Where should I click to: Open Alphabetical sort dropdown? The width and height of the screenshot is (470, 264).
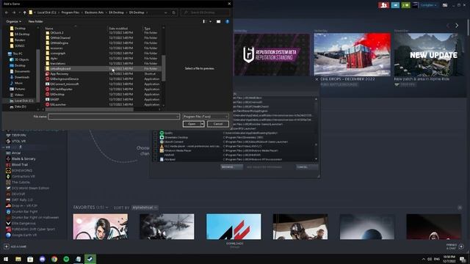coord(145,208)
